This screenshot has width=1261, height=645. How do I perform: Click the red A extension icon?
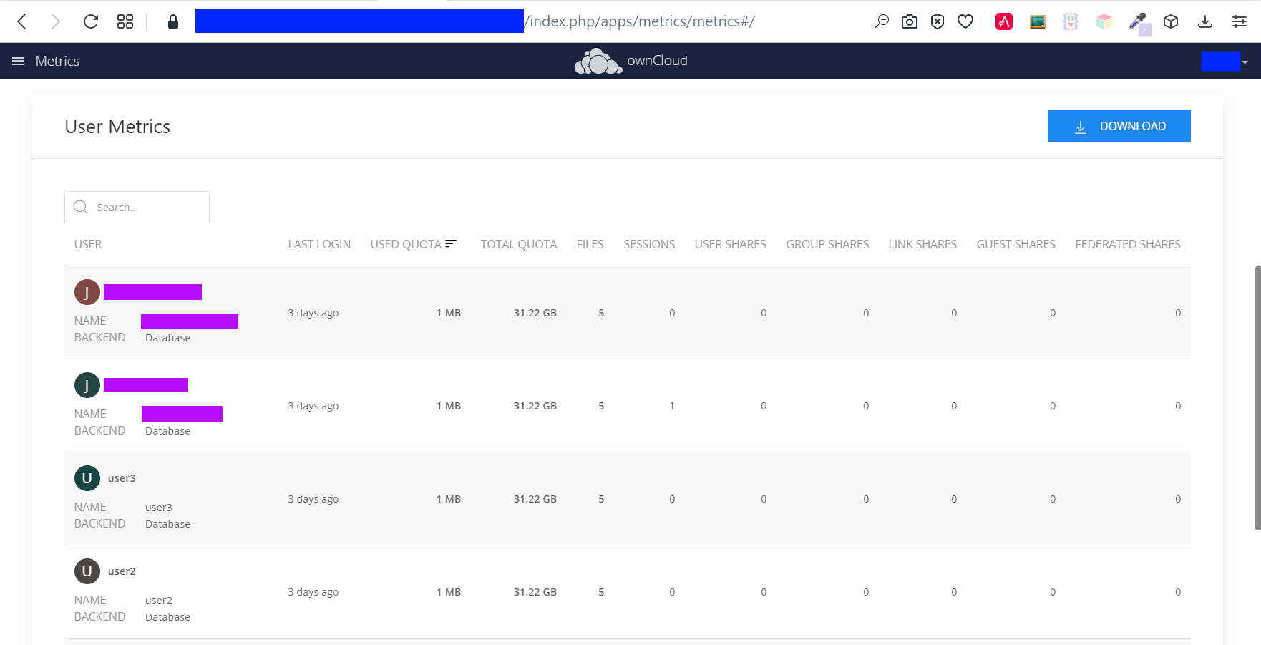(1003, 21)
